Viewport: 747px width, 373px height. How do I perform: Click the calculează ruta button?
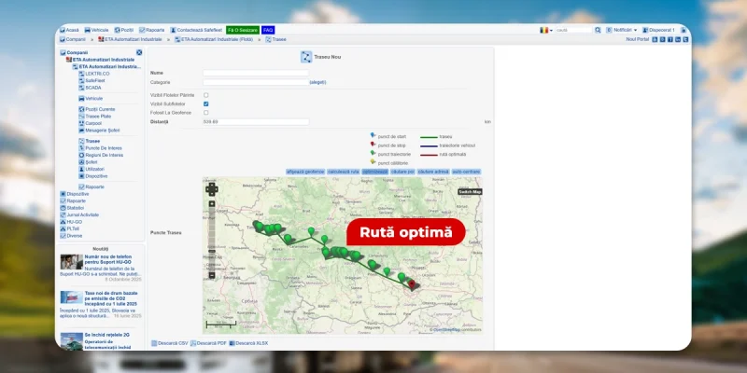point(344,172)
